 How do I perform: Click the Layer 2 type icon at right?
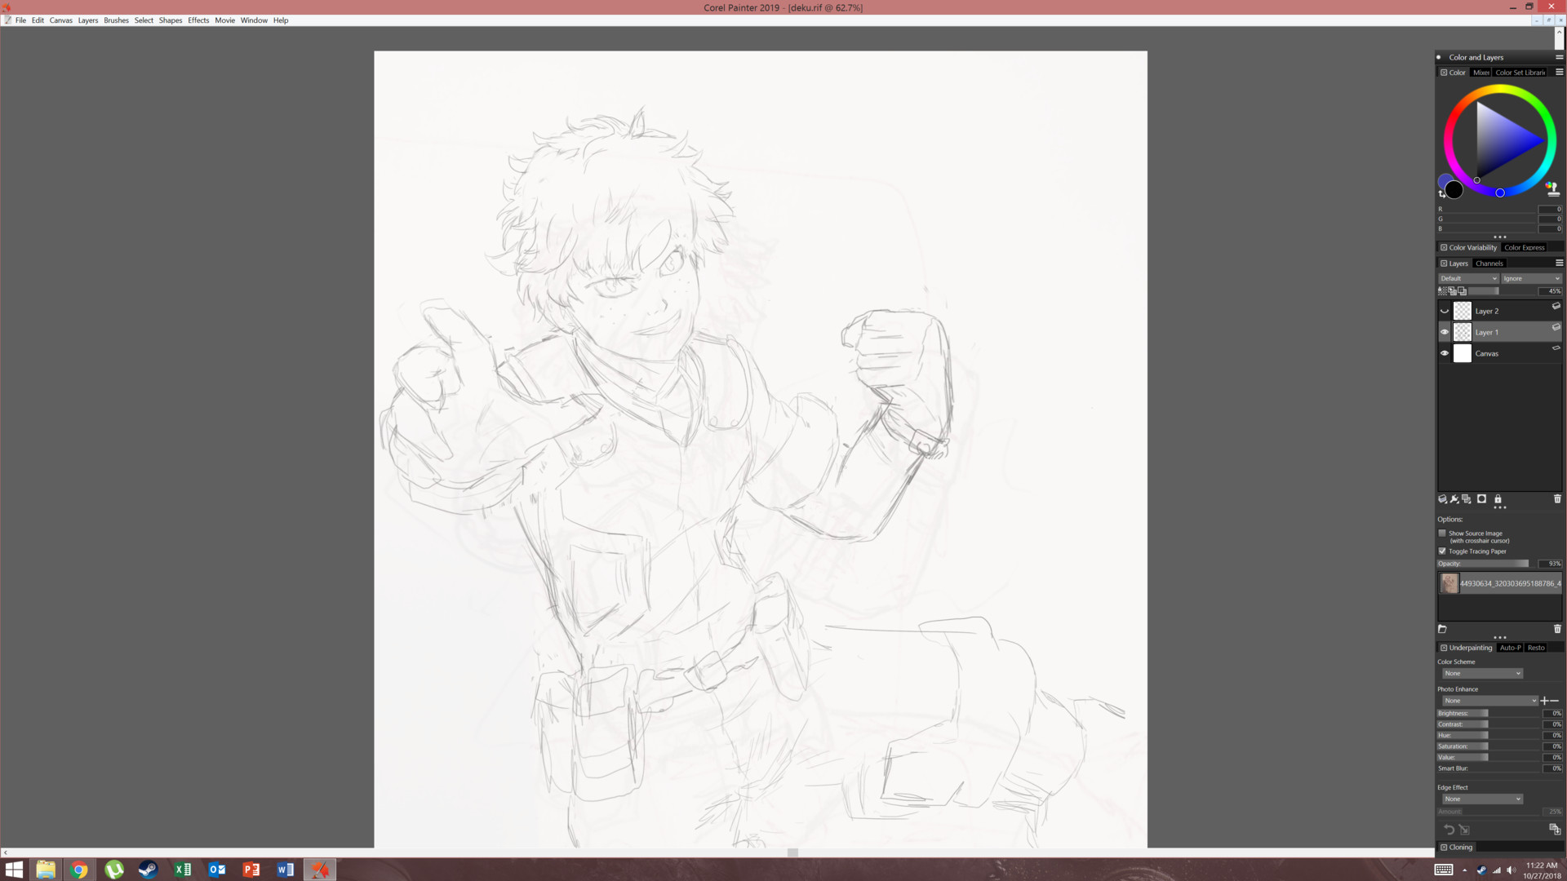point(1556,306)
